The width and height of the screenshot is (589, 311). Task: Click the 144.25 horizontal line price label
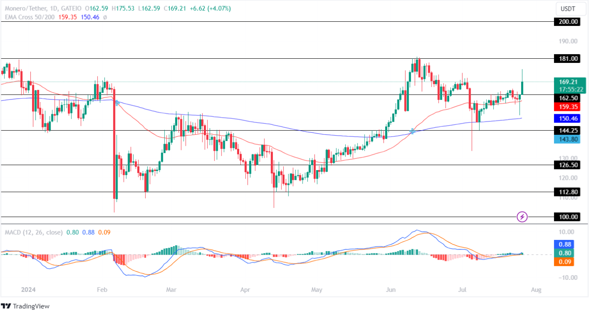pyautogui.click(x=567, y=131)
